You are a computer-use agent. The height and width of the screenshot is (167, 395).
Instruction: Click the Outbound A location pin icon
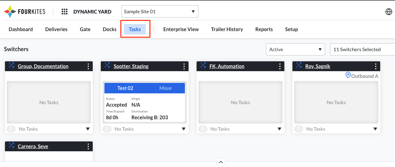click(x=348, y=75)
